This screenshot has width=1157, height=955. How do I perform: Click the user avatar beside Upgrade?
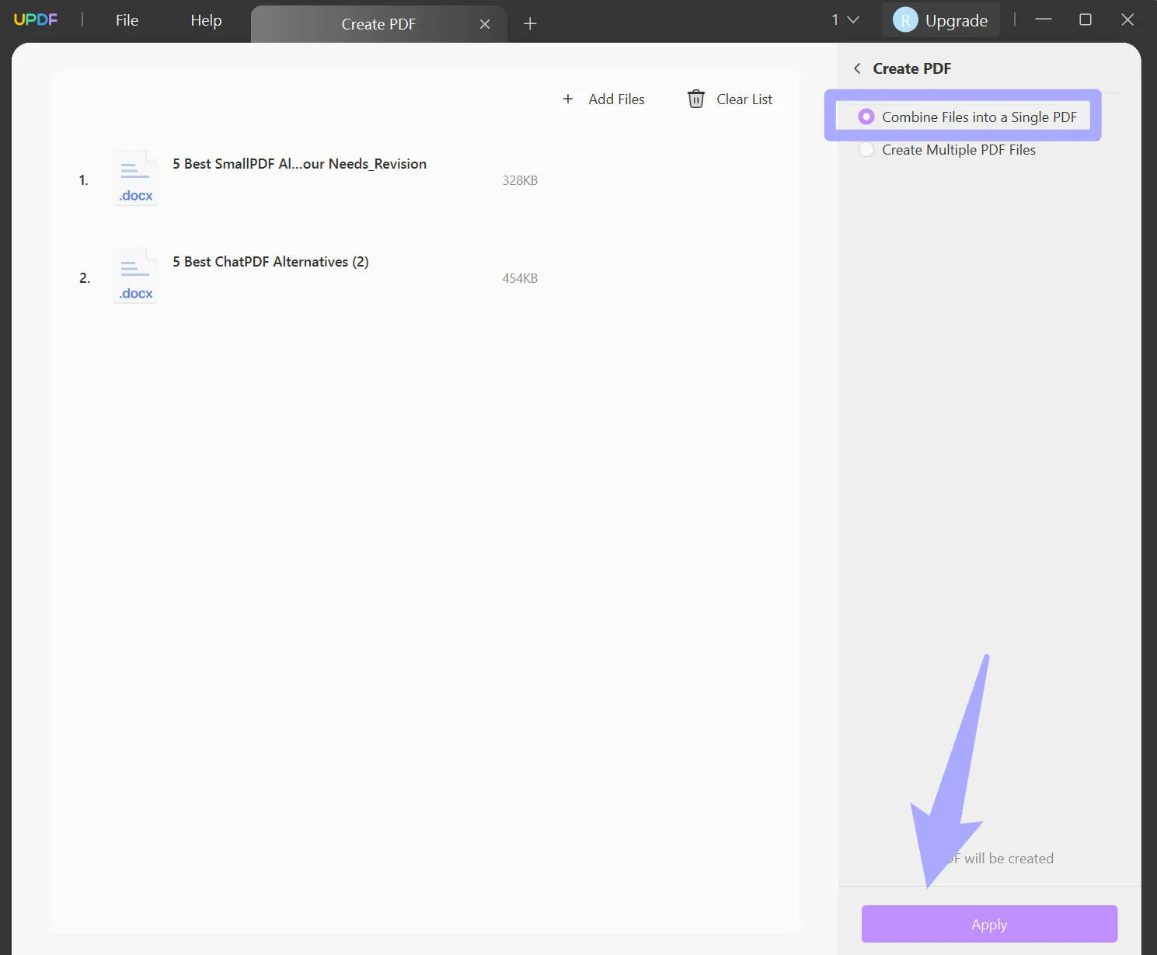[904, 19]
